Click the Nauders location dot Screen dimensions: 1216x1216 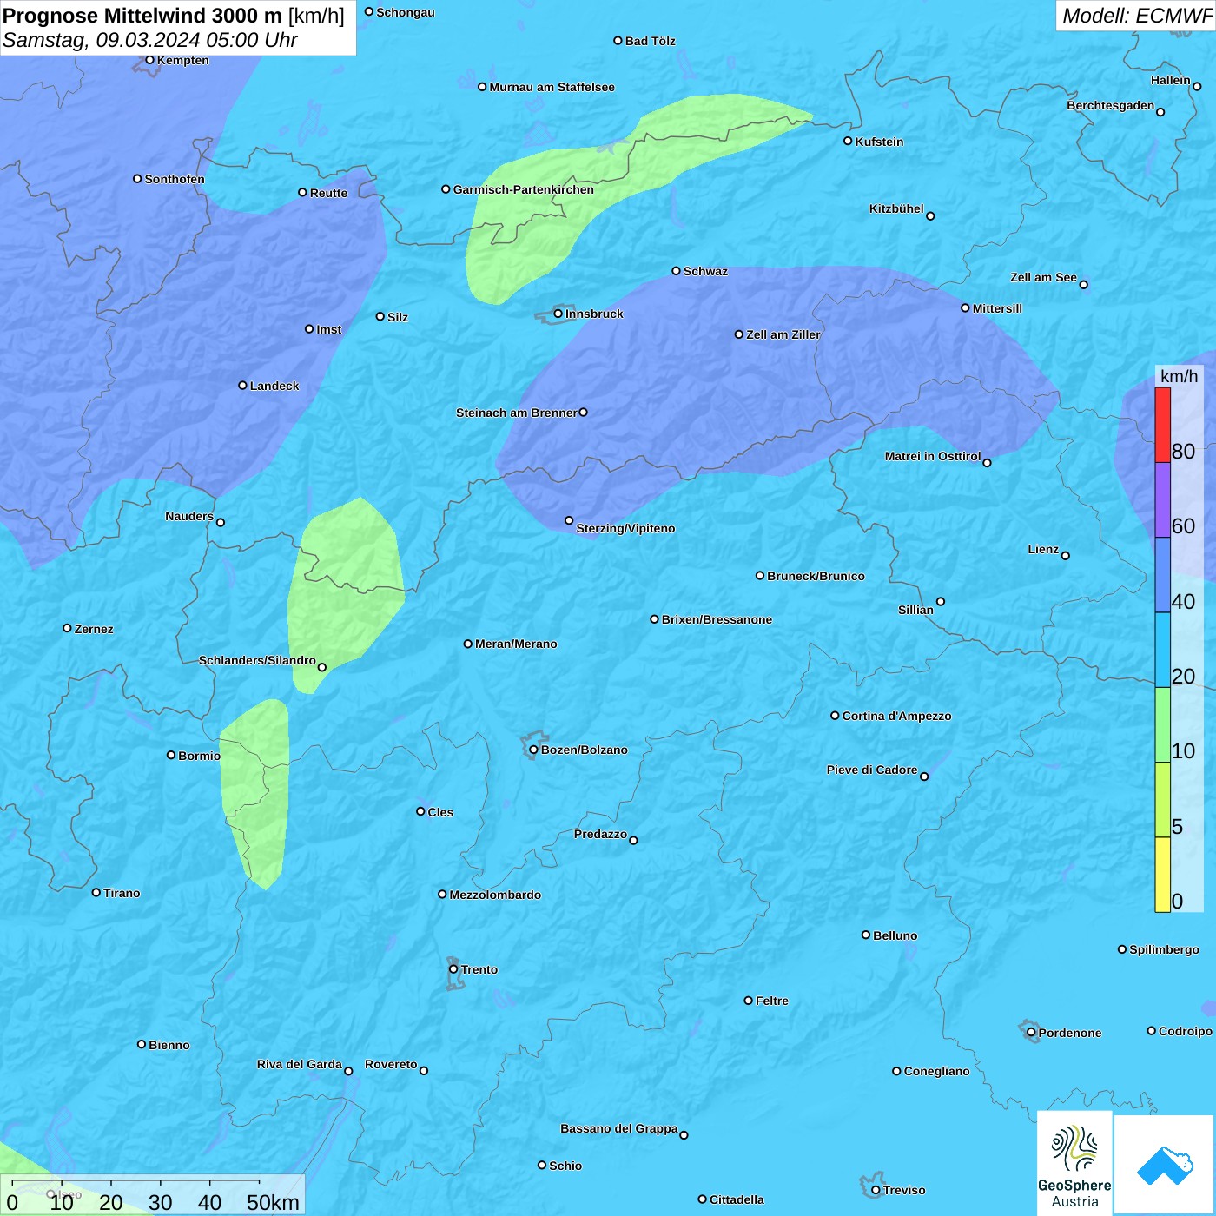point(221,523)
